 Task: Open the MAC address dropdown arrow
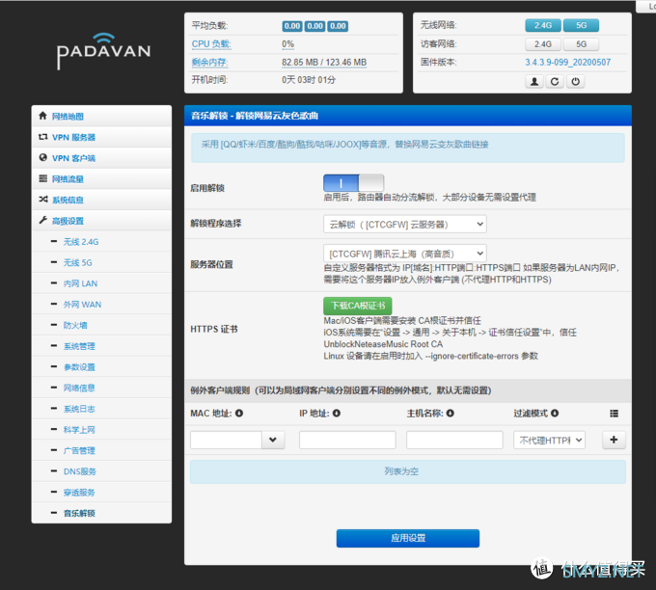click(273, 440)
